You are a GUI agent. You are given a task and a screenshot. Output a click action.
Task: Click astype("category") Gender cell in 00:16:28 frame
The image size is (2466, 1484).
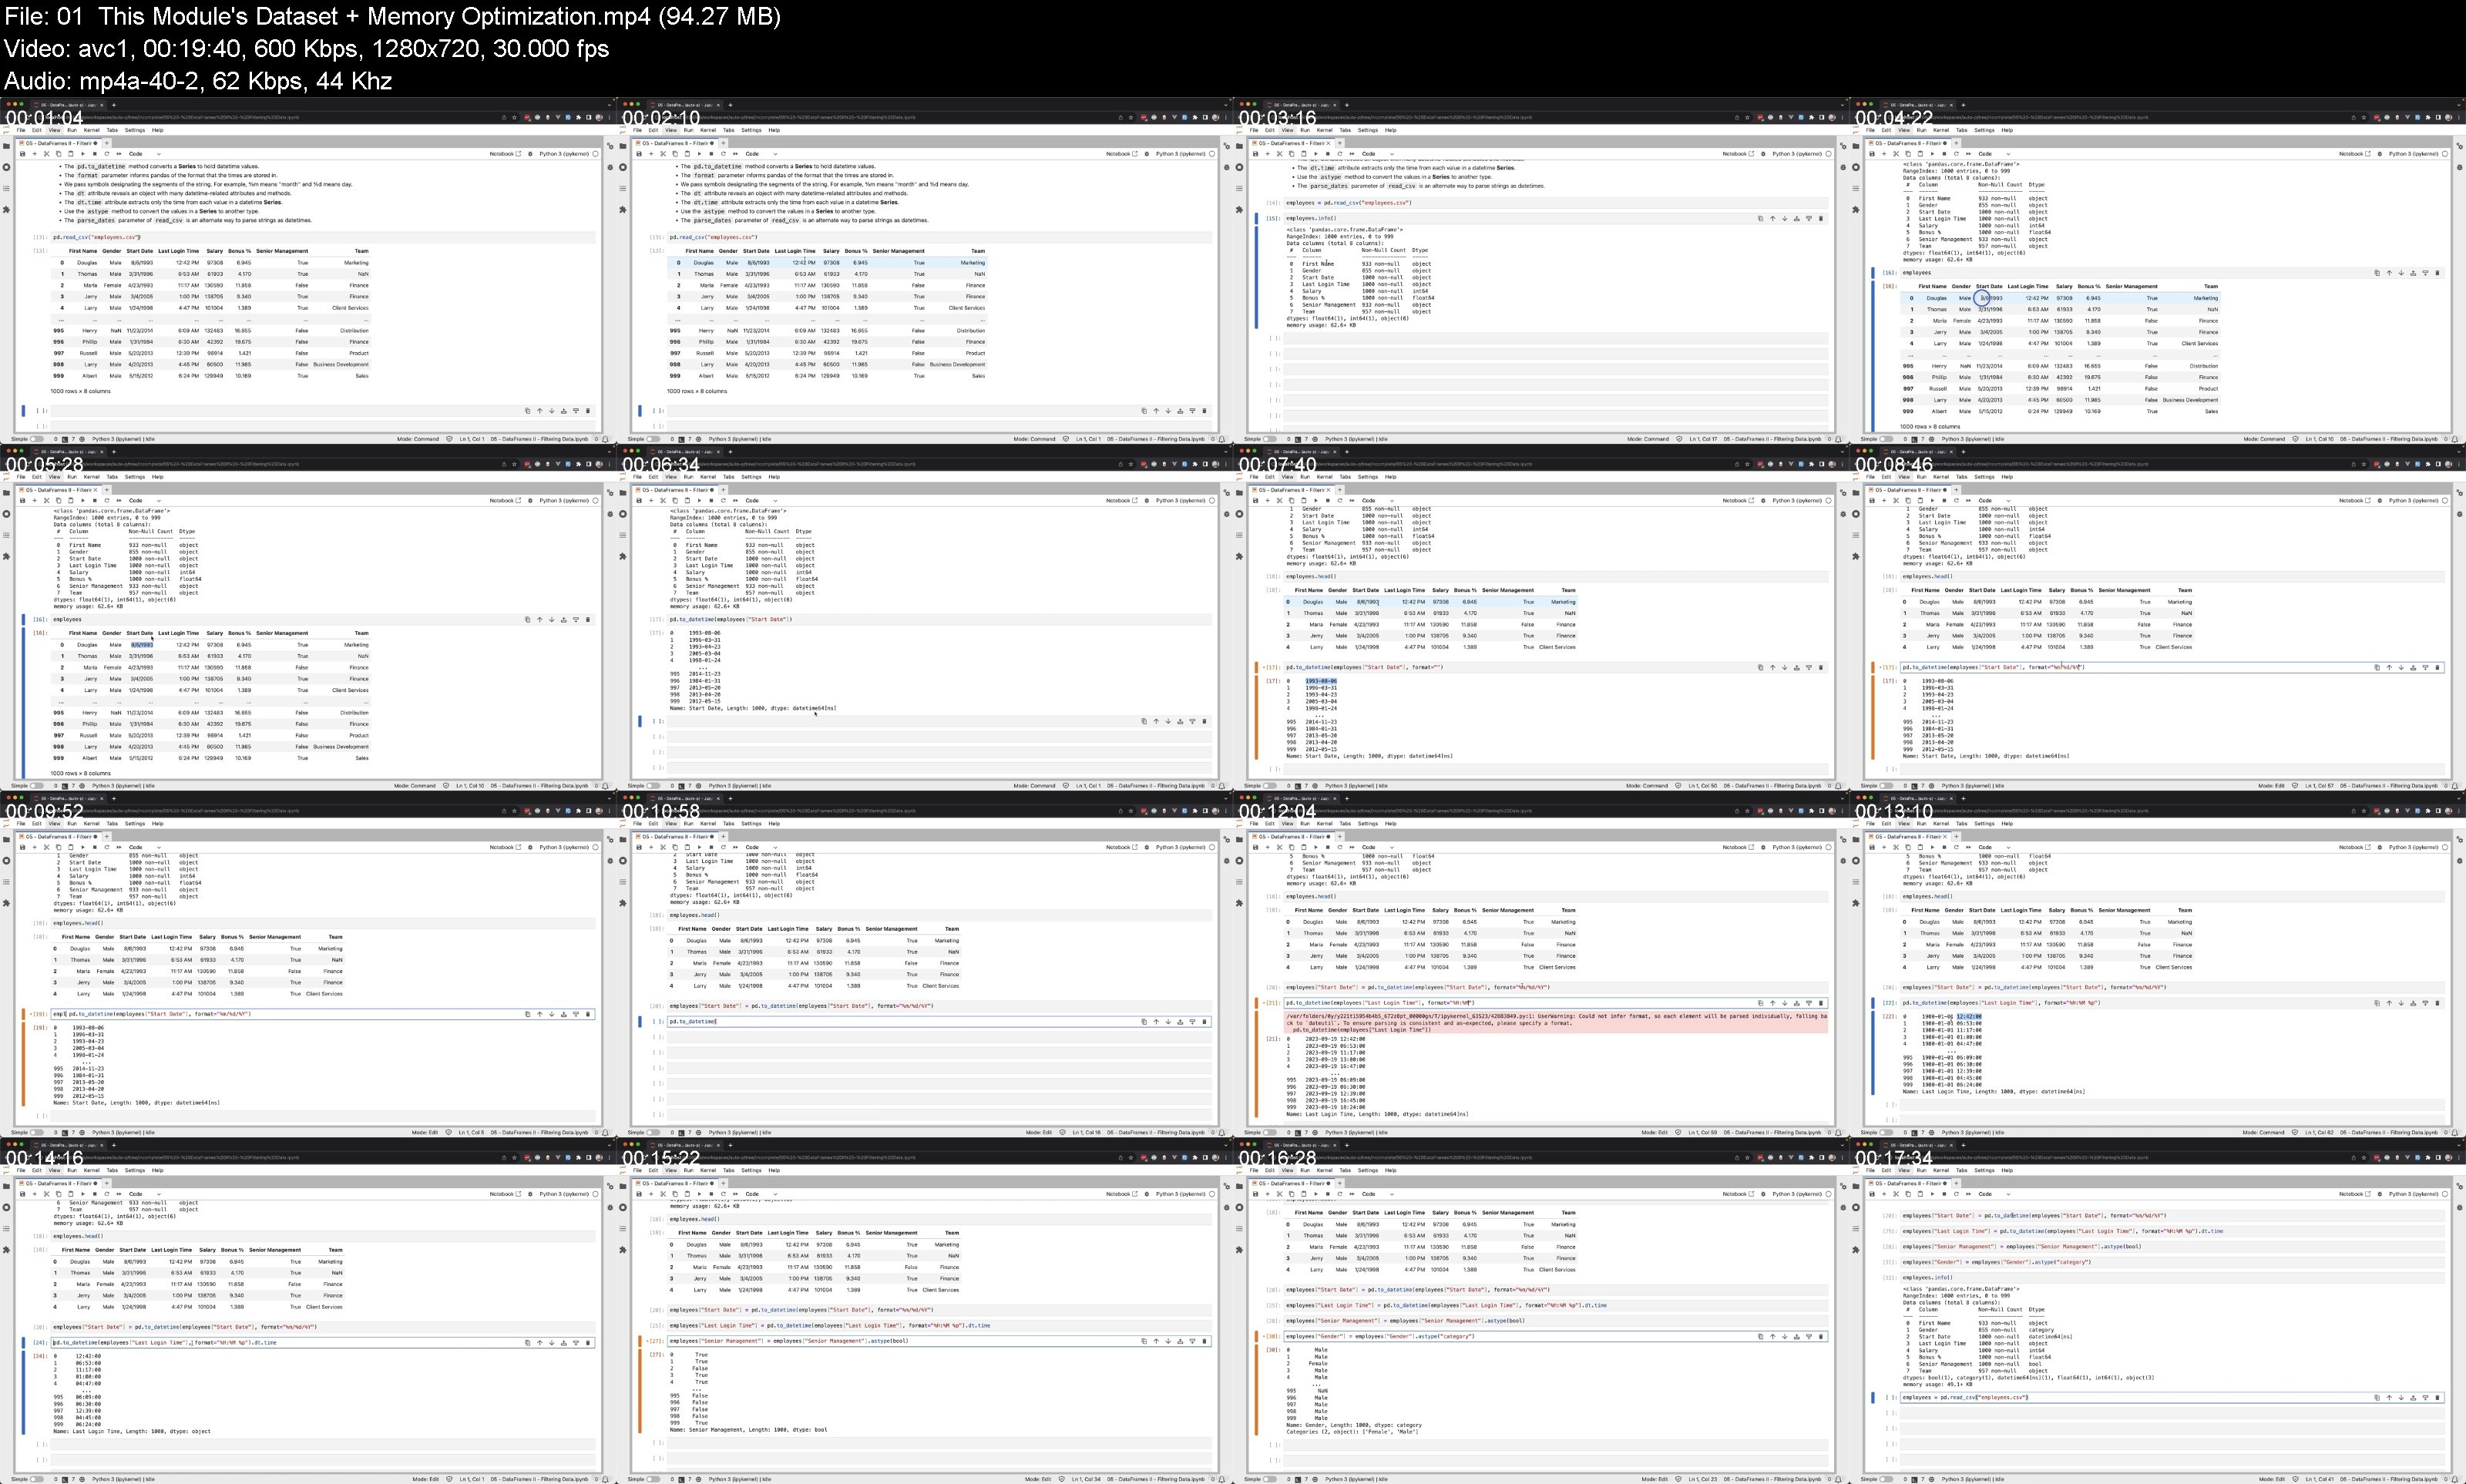point(1555,1335)
